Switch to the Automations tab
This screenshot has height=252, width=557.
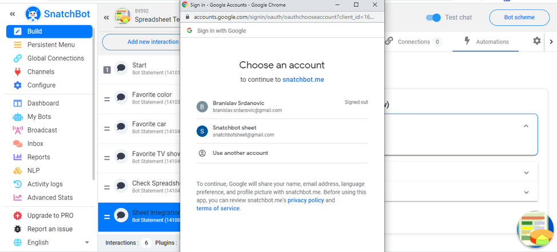tap(486, 42)
